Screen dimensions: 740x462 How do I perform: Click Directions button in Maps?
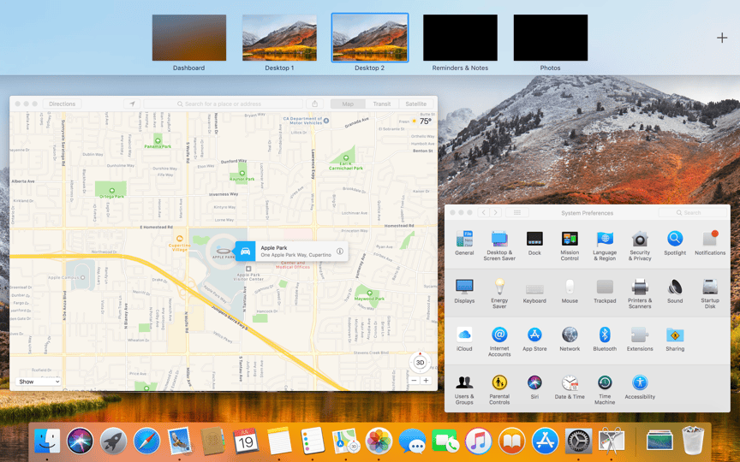pos(63,104)
